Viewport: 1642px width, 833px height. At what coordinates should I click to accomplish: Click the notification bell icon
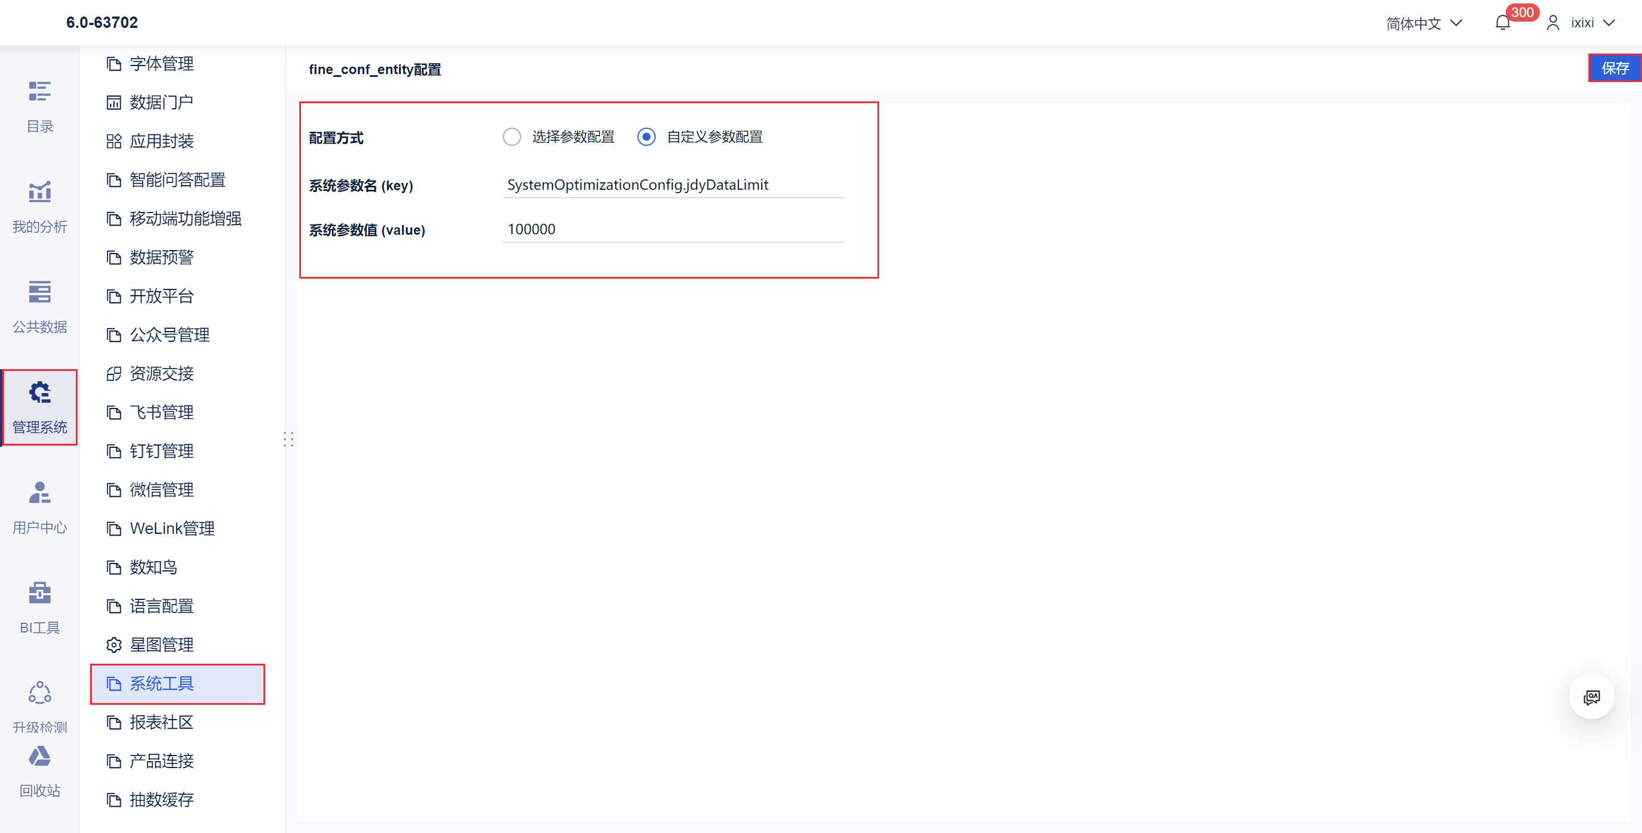1502,23
